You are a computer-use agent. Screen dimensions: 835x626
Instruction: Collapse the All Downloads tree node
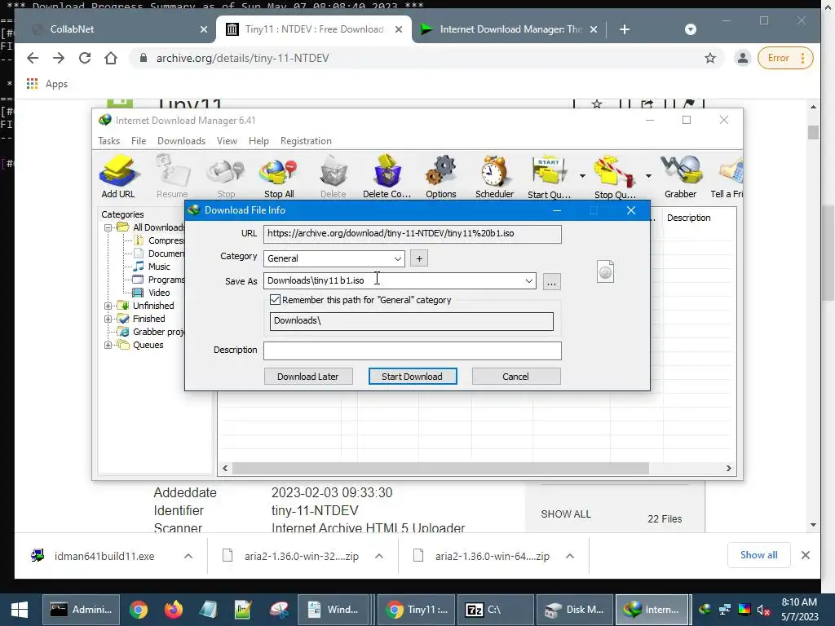tap(108, 228)
